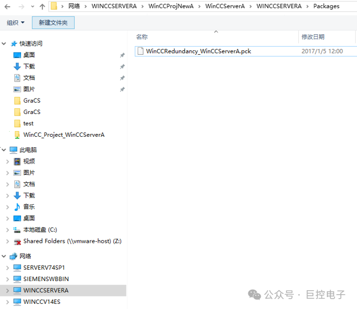Collapse the 网络 tree node
Image resolution: width=357 pixels, height=309 pixels.
click(x=4, y=256)
